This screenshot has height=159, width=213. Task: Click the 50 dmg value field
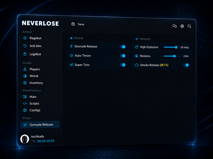pos(185,47)
